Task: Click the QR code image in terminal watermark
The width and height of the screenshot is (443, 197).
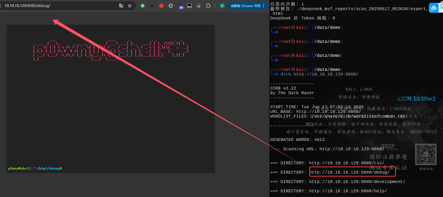Action: pyautogui.click(x=426, y=154)
